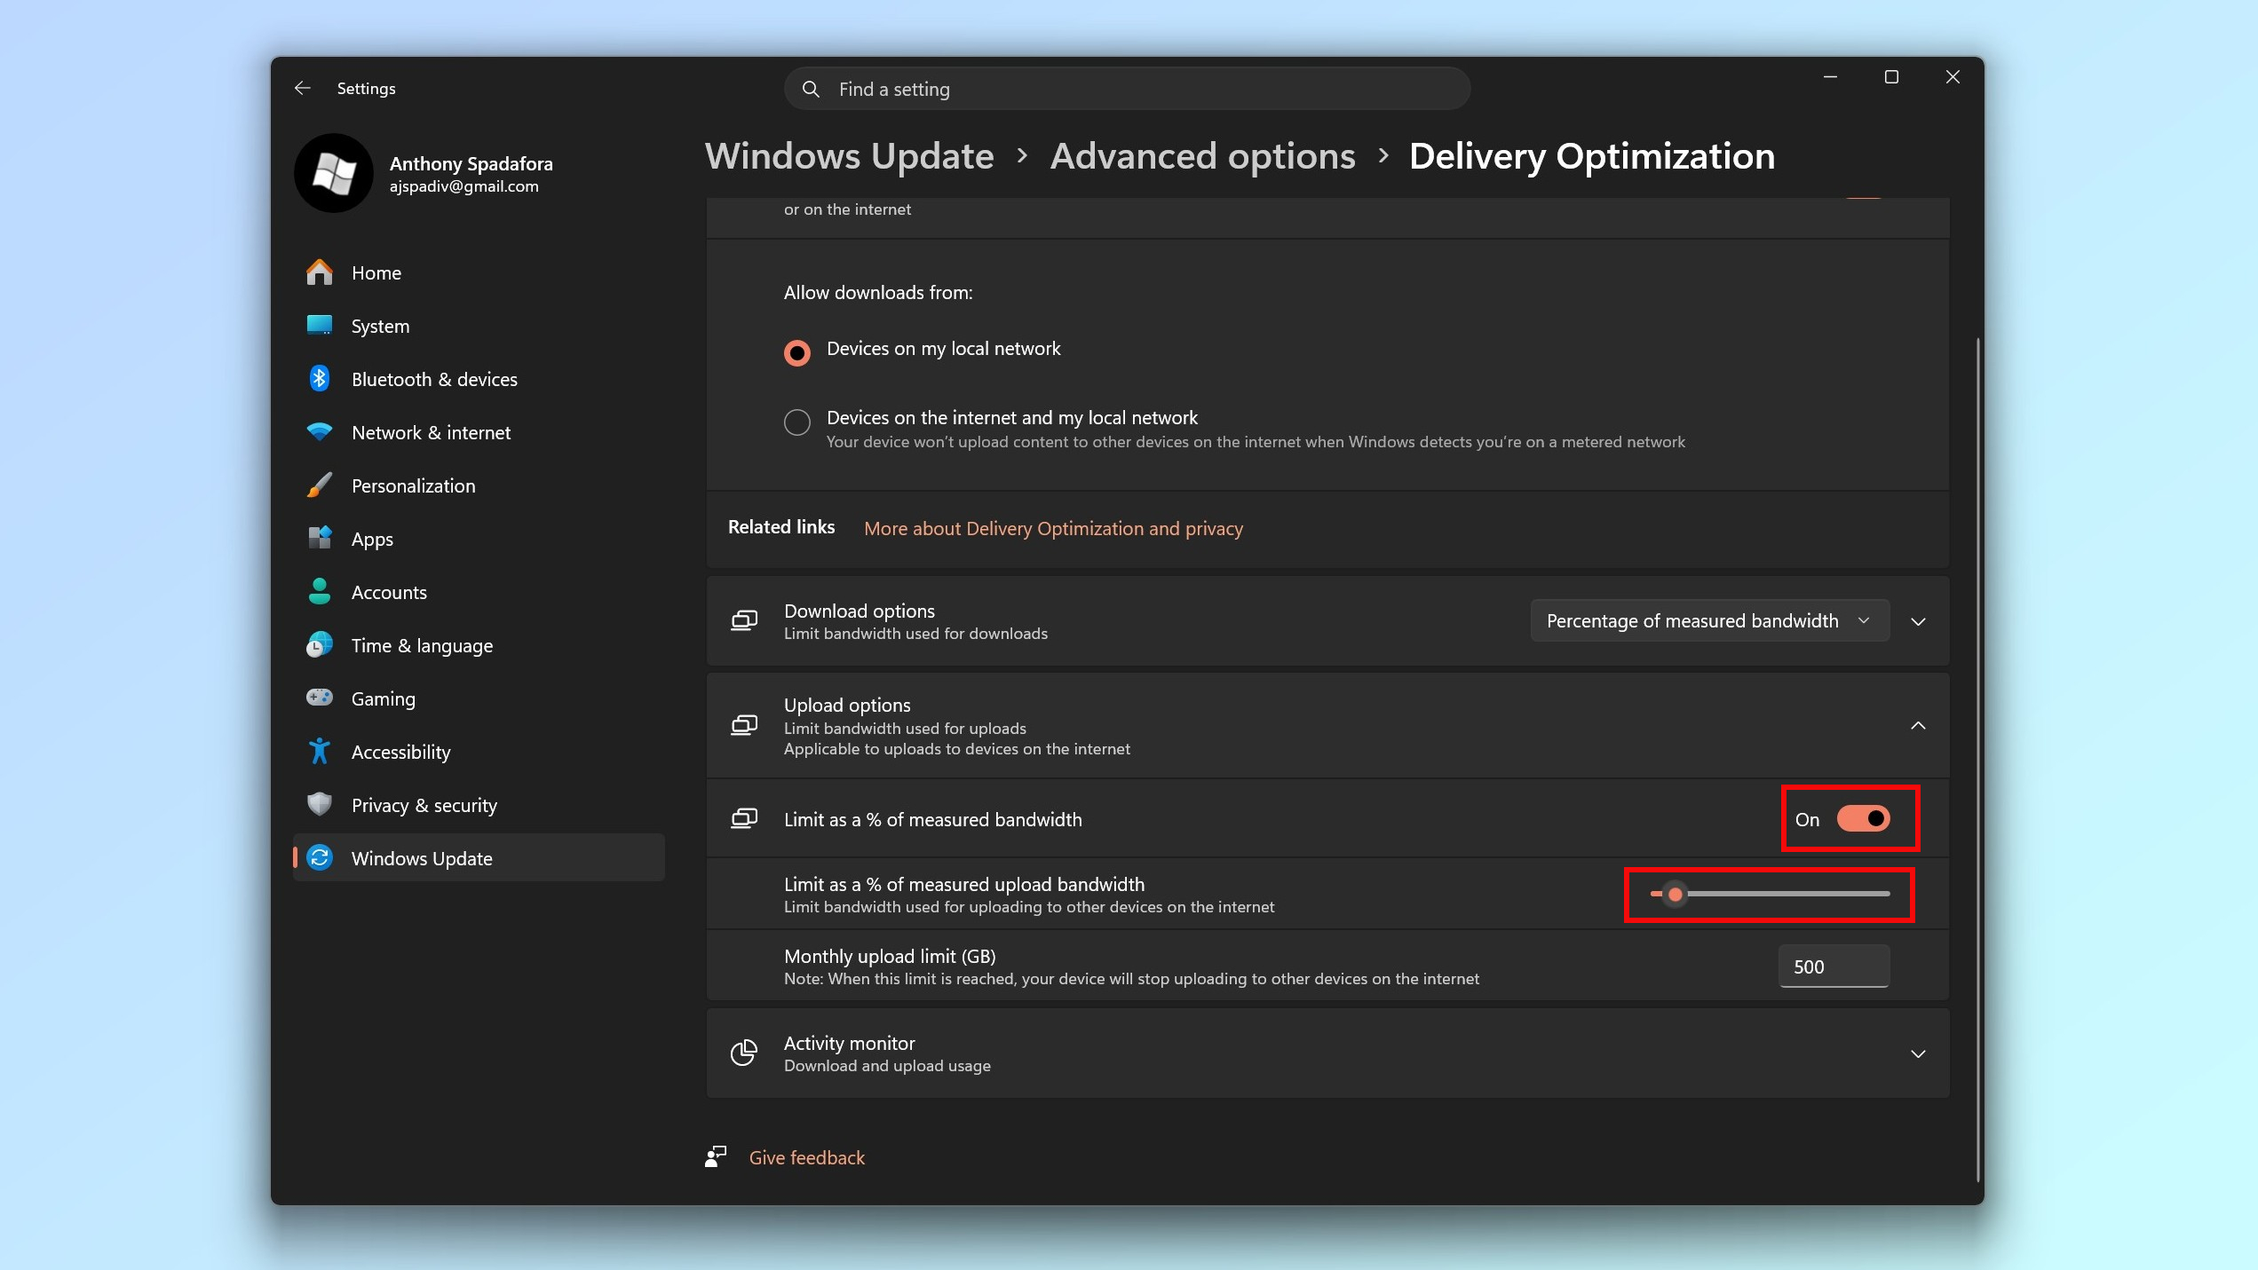Turn off Limit as a % of measured bandwidth
This screenshot has height=1270, width=2258.
coord(1862,819)
